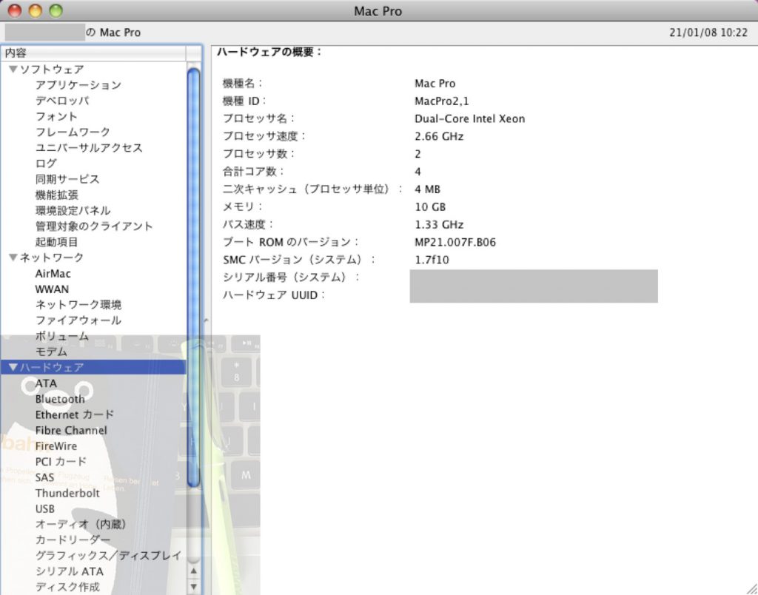The image size is (758, 595).
Task: Click the green zoom window button
Action: click(x=56, y=10)
